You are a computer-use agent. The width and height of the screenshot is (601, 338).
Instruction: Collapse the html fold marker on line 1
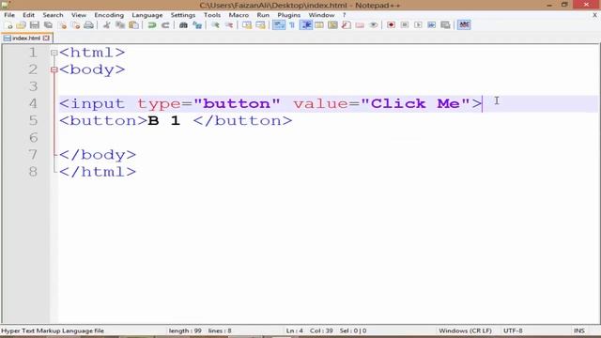(x=54, y=53)
